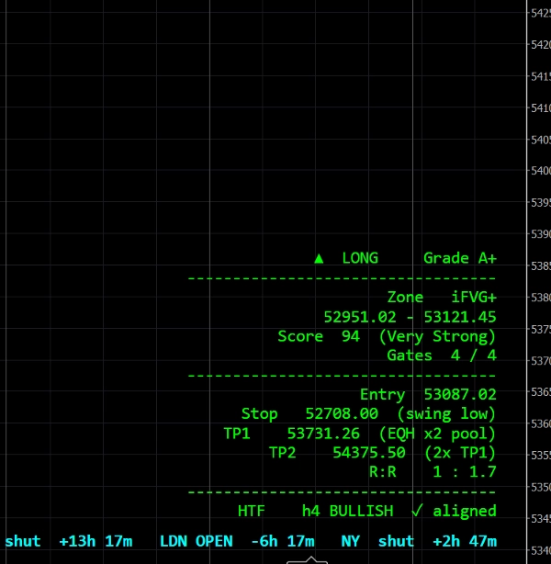Click the 'Gates 4 / 4' line
Viewport: 551px width, 564px height.
point(442,355)
